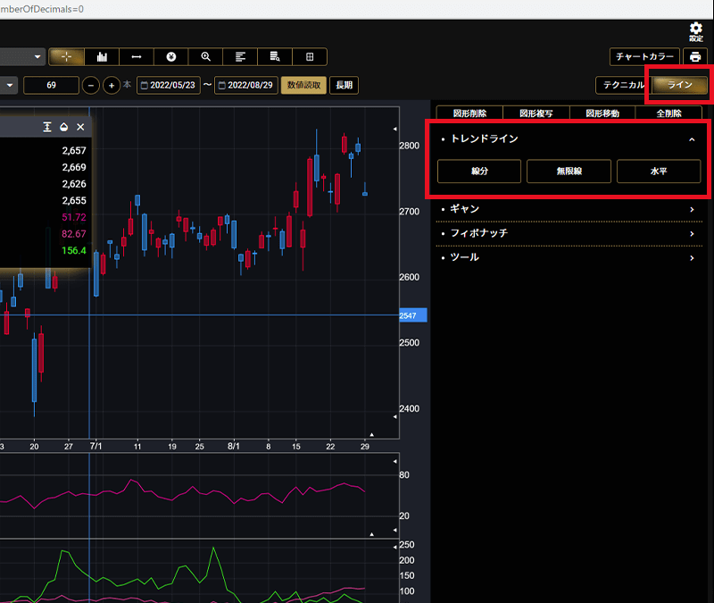714x603 pixels.
Task: Click the 全削除 delete all tab
Action: [668, 113]
